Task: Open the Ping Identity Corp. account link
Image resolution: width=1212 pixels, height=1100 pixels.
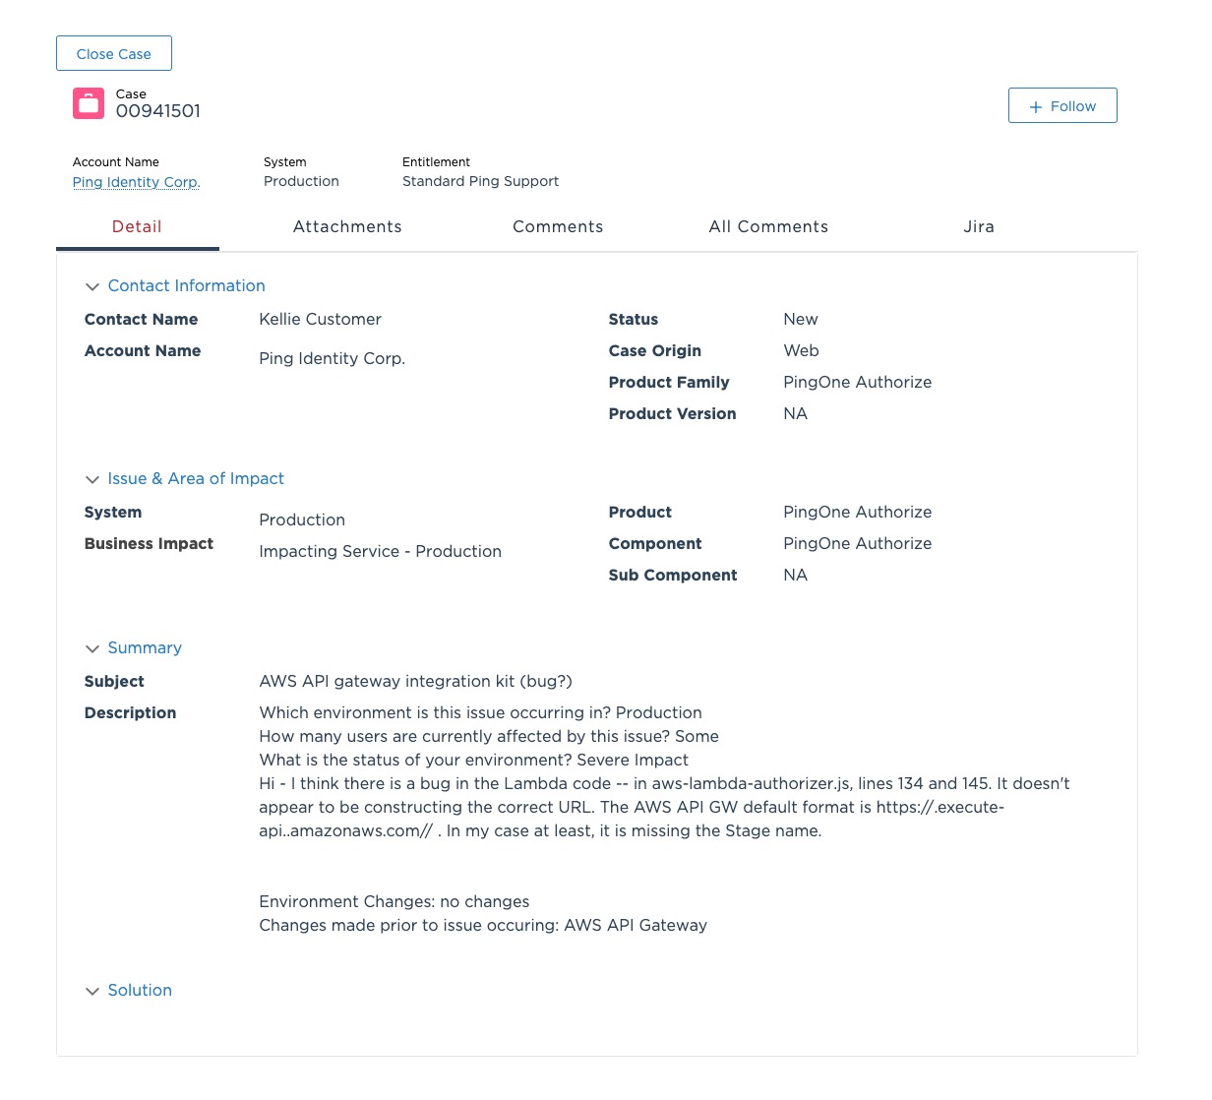Action: (136, 182)
